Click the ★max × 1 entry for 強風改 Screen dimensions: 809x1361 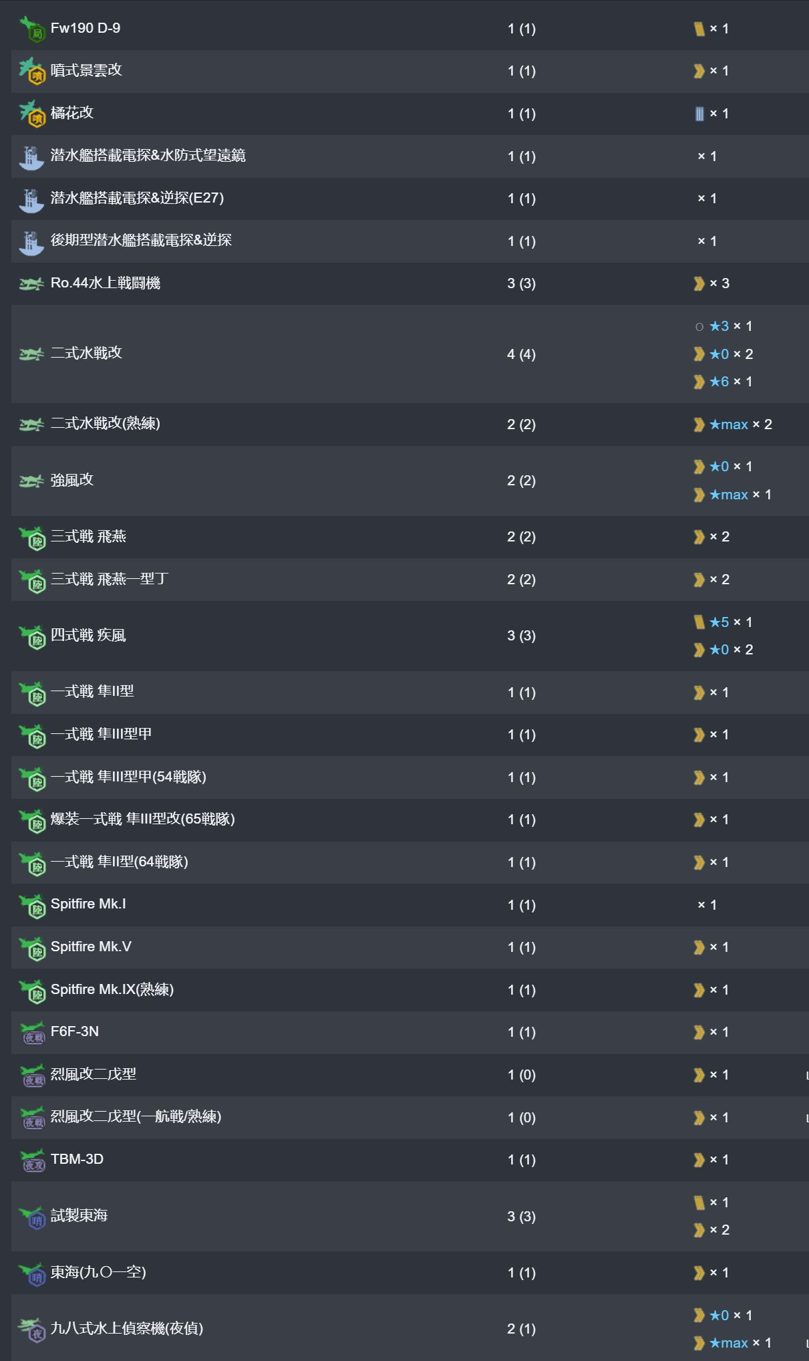pyautogui.click(x=733, y=495)
